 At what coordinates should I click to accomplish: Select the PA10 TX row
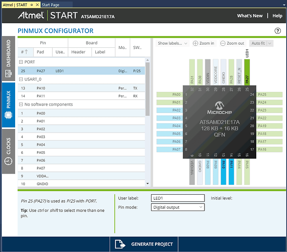point(81,88)
